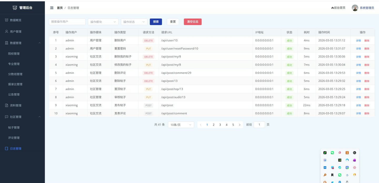The height and width of the screenshot is (183, 379).
Task: Go to page 2 in pagination
Action: (x=213, y=125)
